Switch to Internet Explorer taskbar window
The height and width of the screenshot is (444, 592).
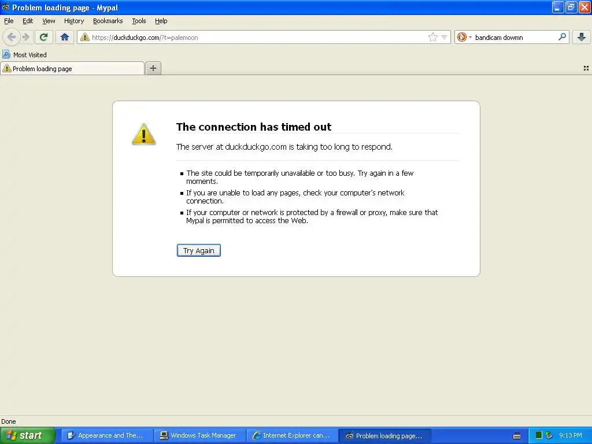292,435
